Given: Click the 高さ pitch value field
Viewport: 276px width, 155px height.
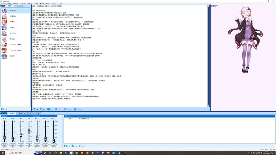Looking at the screenshot, I should [x=21, y=144].
